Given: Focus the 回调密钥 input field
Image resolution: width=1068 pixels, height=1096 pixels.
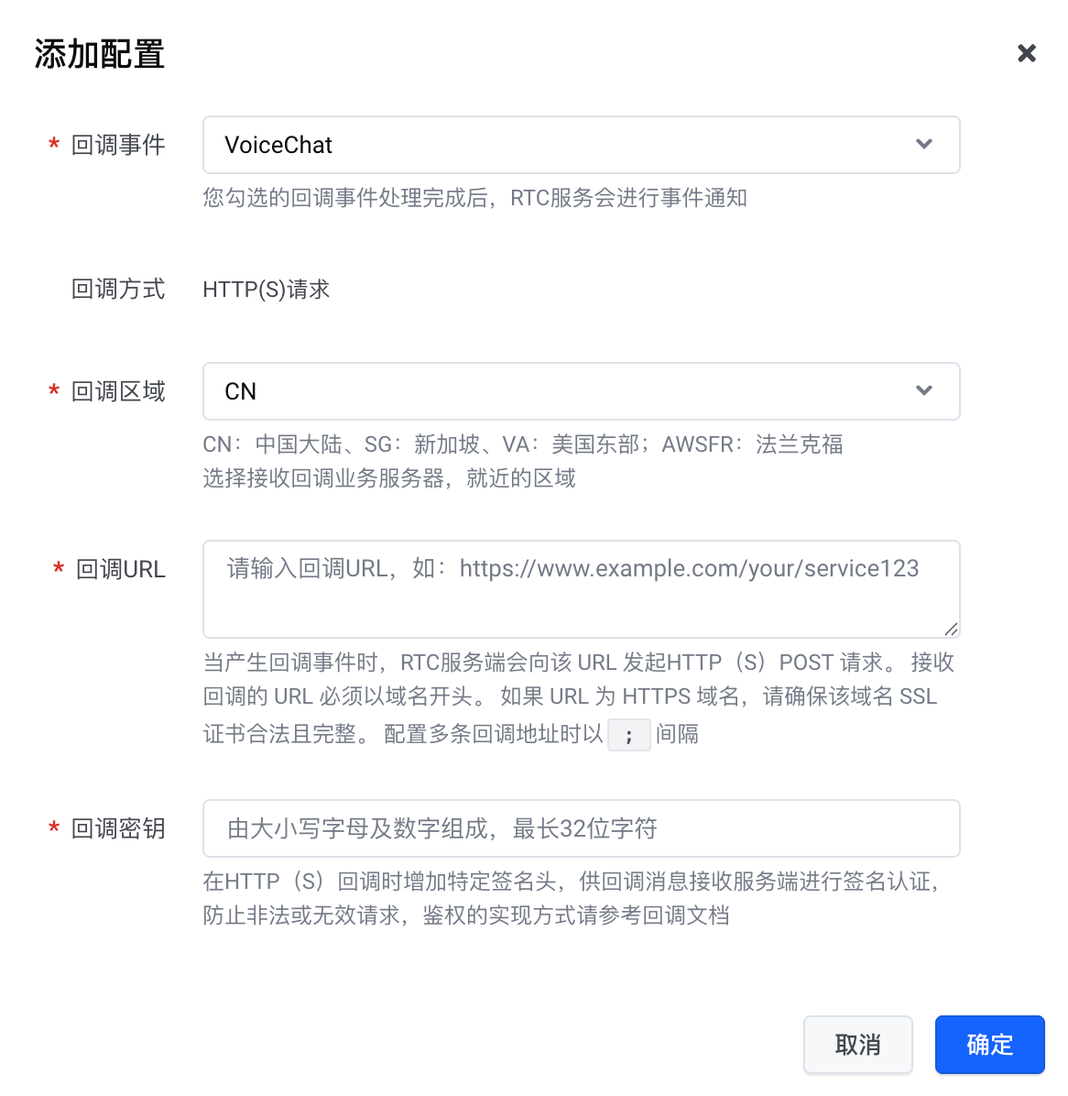Looking at the screenshot, I should click(x=580, y=828).
